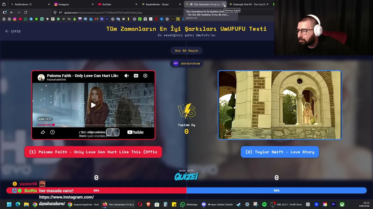373x209 pixels.
Task: Go back to the previous page
Action: coord(12,12)
